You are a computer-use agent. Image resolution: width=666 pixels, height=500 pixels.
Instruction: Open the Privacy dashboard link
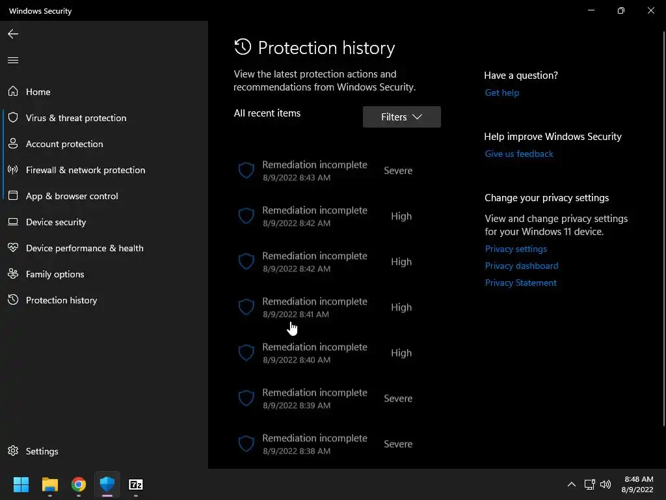[x=522, y=266]
